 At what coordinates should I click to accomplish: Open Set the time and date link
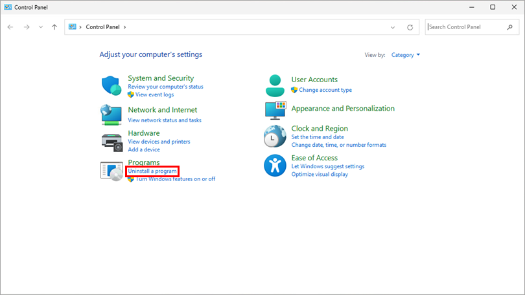click(318, 137)
